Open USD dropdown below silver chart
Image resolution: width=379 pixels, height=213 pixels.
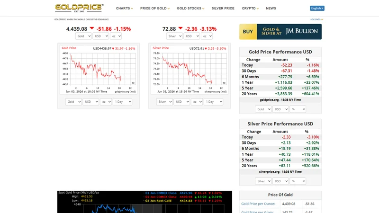(181, 102)
